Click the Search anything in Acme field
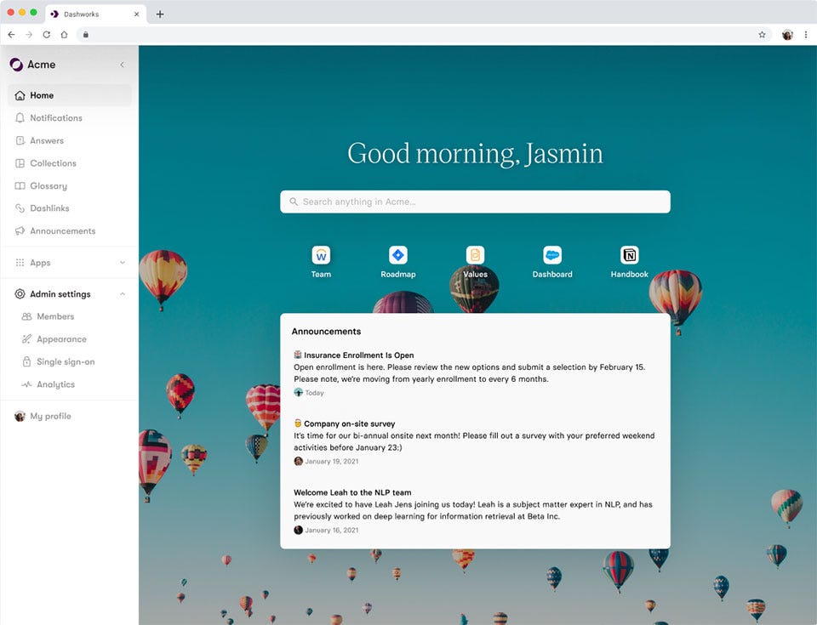 [475, 202]
